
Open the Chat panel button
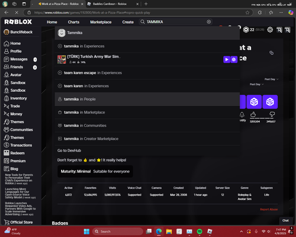click(285, 220)
